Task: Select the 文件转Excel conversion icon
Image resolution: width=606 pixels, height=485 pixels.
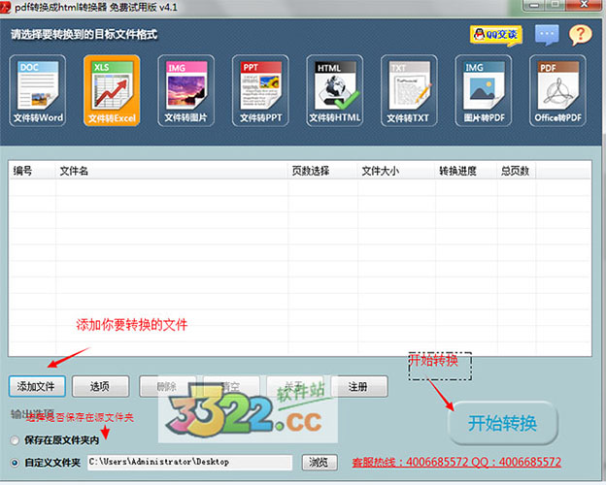Action: coord(112,91)
